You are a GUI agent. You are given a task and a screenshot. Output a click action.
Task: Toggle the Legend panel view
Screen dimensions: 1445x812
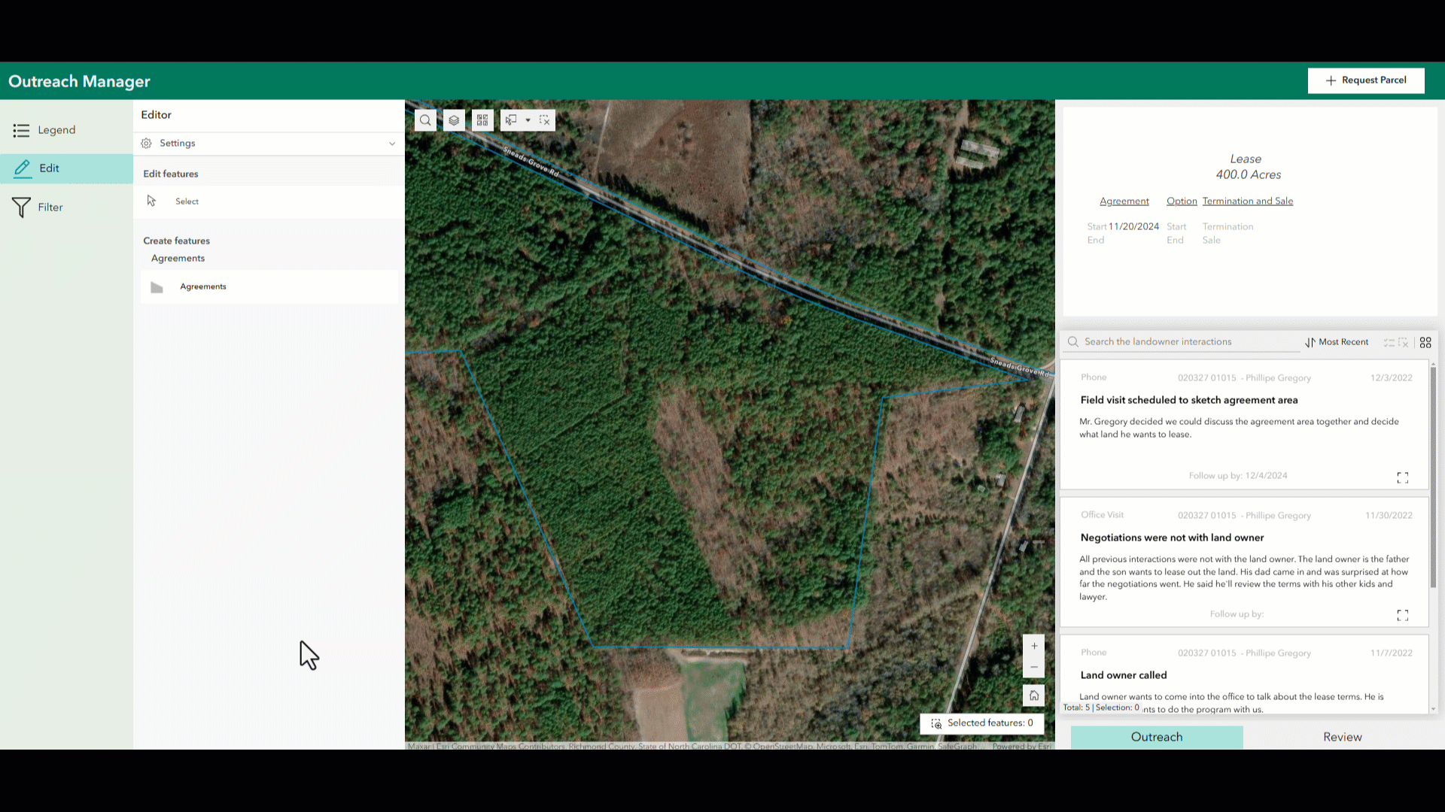[56, 130]
